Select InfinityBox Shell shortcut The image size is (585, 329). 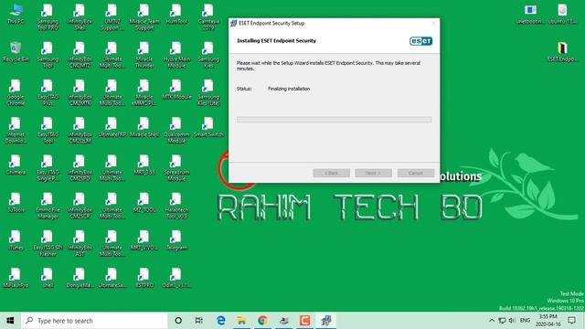(x=80, y=17)
